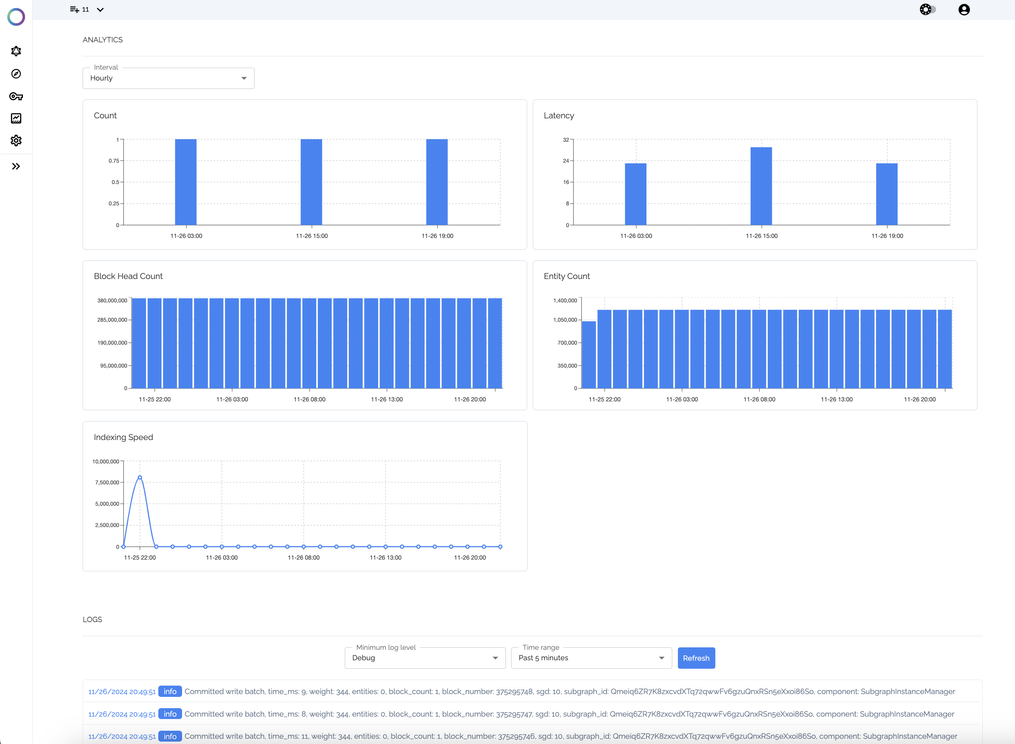Open the Minimum log level dropdown
1015x744 pixels.
425,658
